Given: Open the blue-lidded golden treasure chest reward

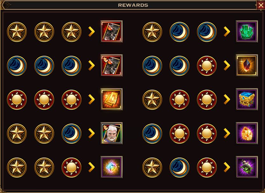Looking at the screenshot, I should 247,99.
